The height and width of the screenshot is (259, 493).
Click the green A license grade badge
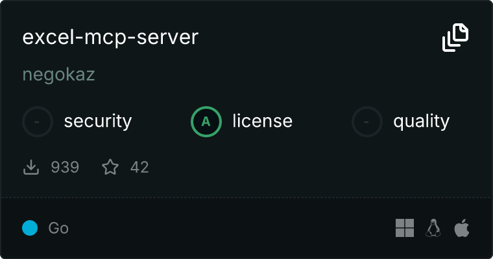click(x=206, y=121)
